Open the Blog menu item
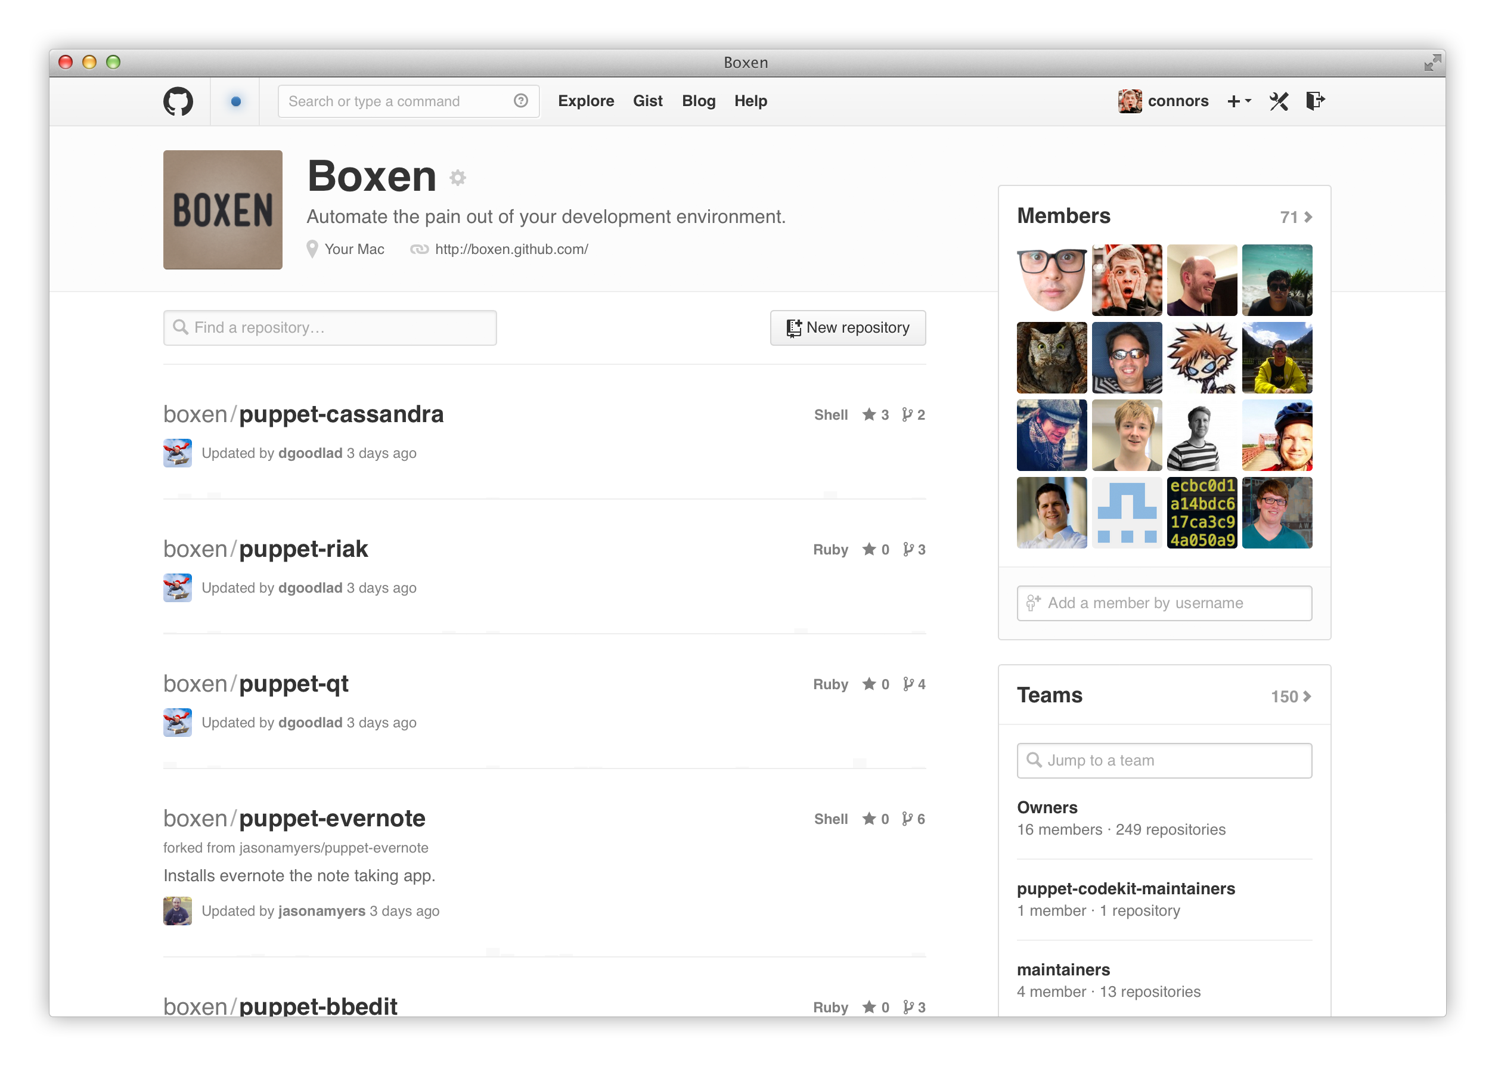 [x=698, y=100]
